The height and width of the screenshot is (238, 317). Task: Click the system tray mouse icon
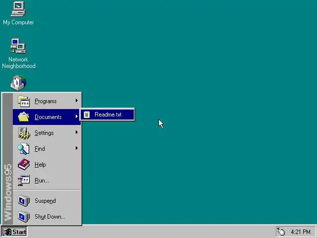click(281, 232)
